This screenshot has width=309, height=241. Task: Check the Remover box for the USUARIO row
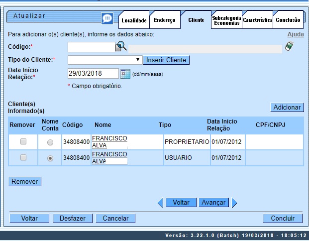[x=23, y=157]
